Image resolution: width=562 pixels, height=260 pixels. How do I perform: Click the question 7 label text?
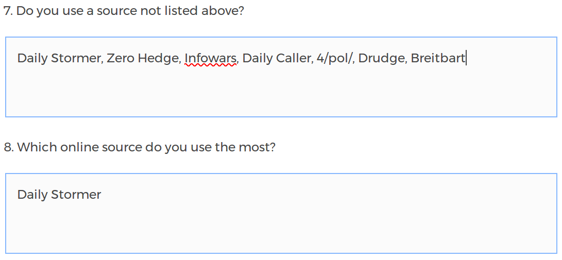(124, 11)
